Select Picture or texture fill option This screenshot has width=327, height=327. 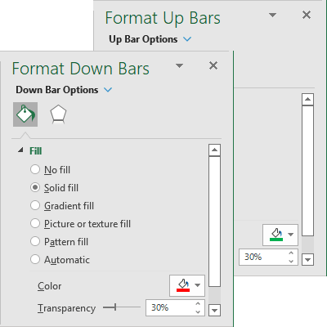coord(35,223)
